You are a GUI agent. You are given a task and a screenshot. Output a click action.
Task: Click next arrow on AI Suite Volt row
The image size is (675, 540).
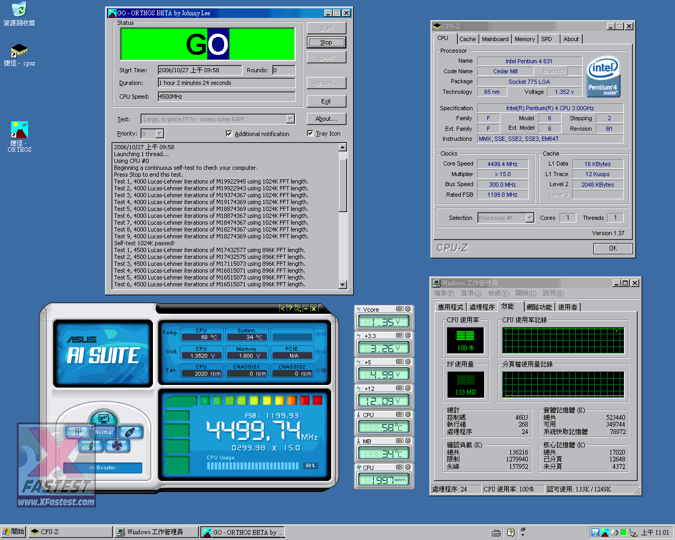(323, 352)
